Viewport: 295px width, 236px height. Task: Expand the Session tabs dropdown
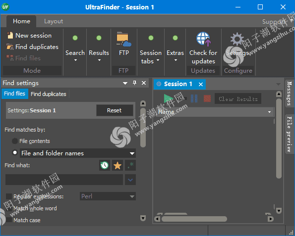158,60
